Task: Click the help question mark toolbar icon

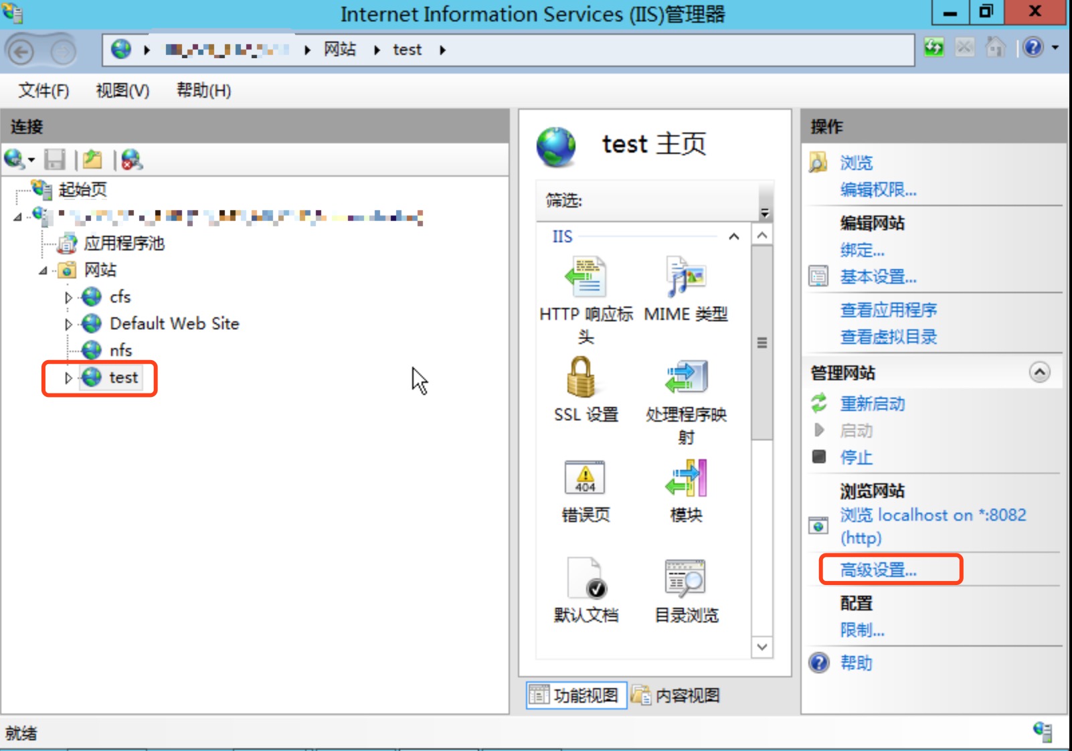Action: [1033, 48]
